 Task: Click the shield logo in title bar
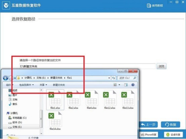click(6, 5)
